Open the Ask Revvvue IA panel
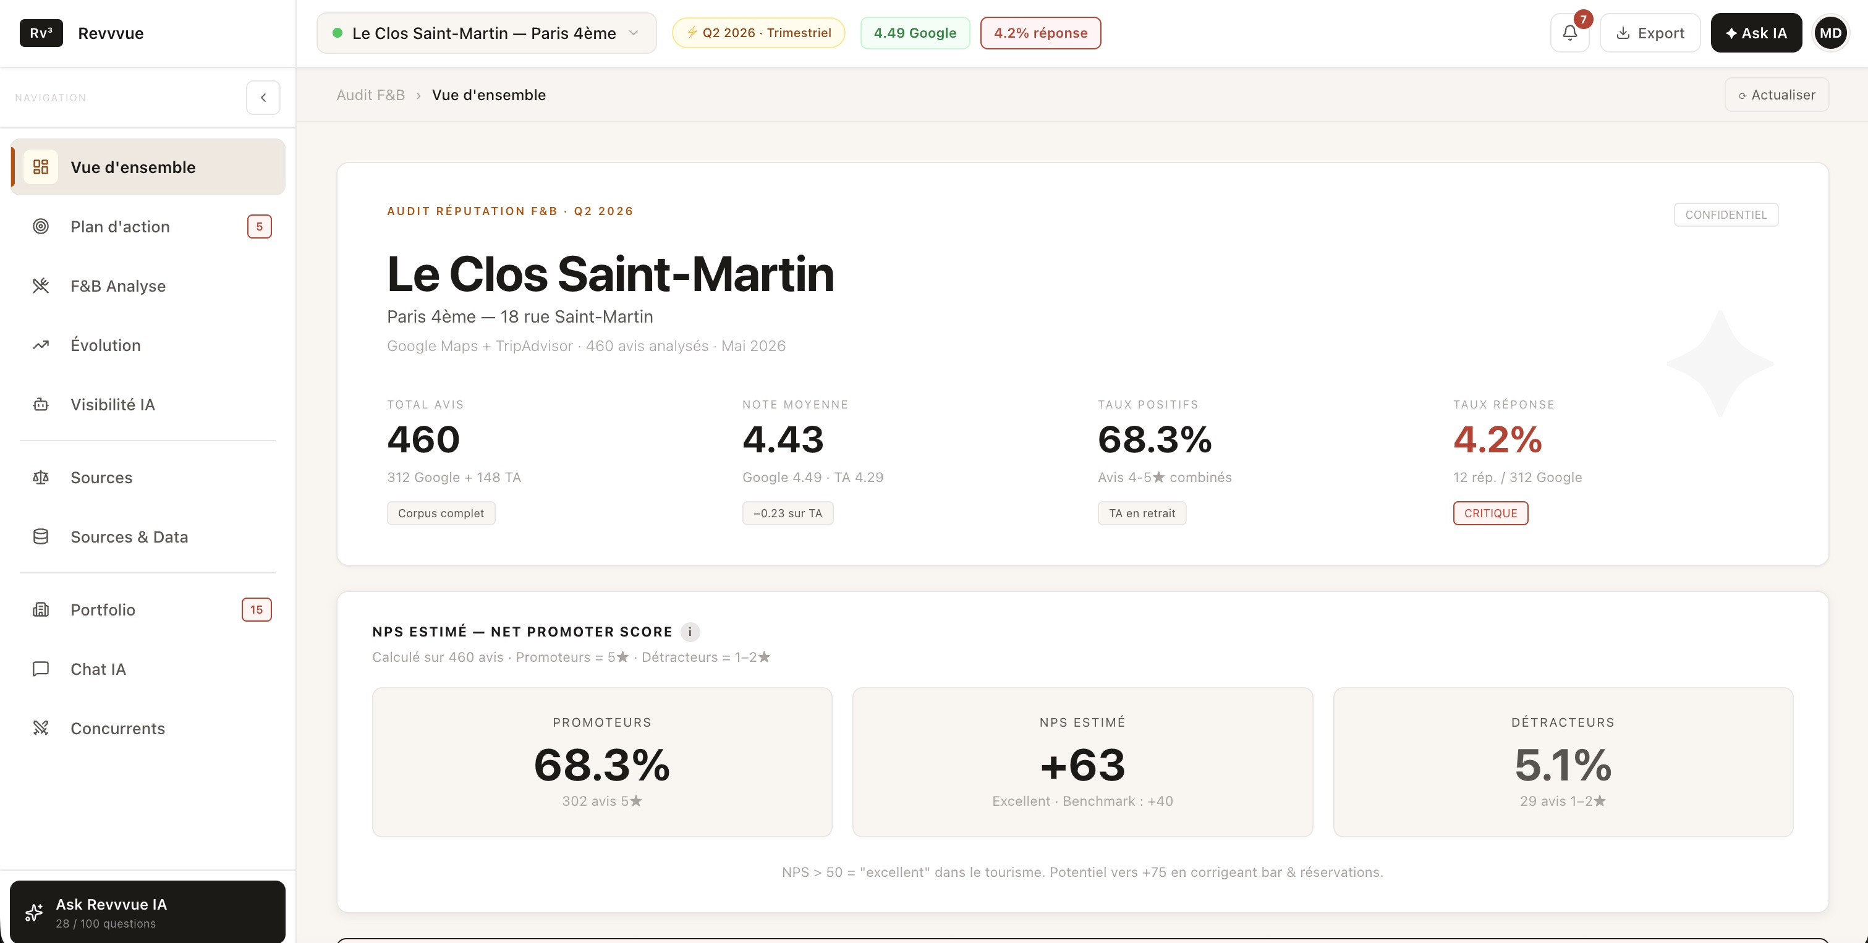This screenshot has width=1868, height=943. click(148, 912)
